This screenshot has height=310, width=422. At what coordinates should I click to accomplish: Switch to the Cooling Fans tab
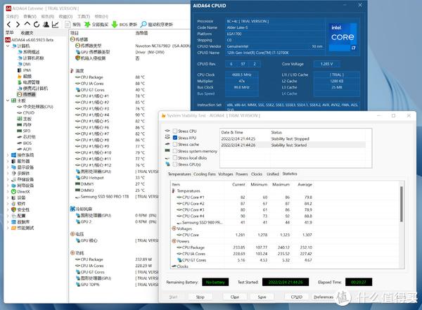(205, 174)
